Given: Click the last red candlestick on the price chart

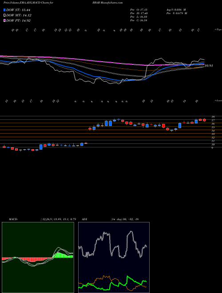Looking at the screenshot, I should click(204, 120).
